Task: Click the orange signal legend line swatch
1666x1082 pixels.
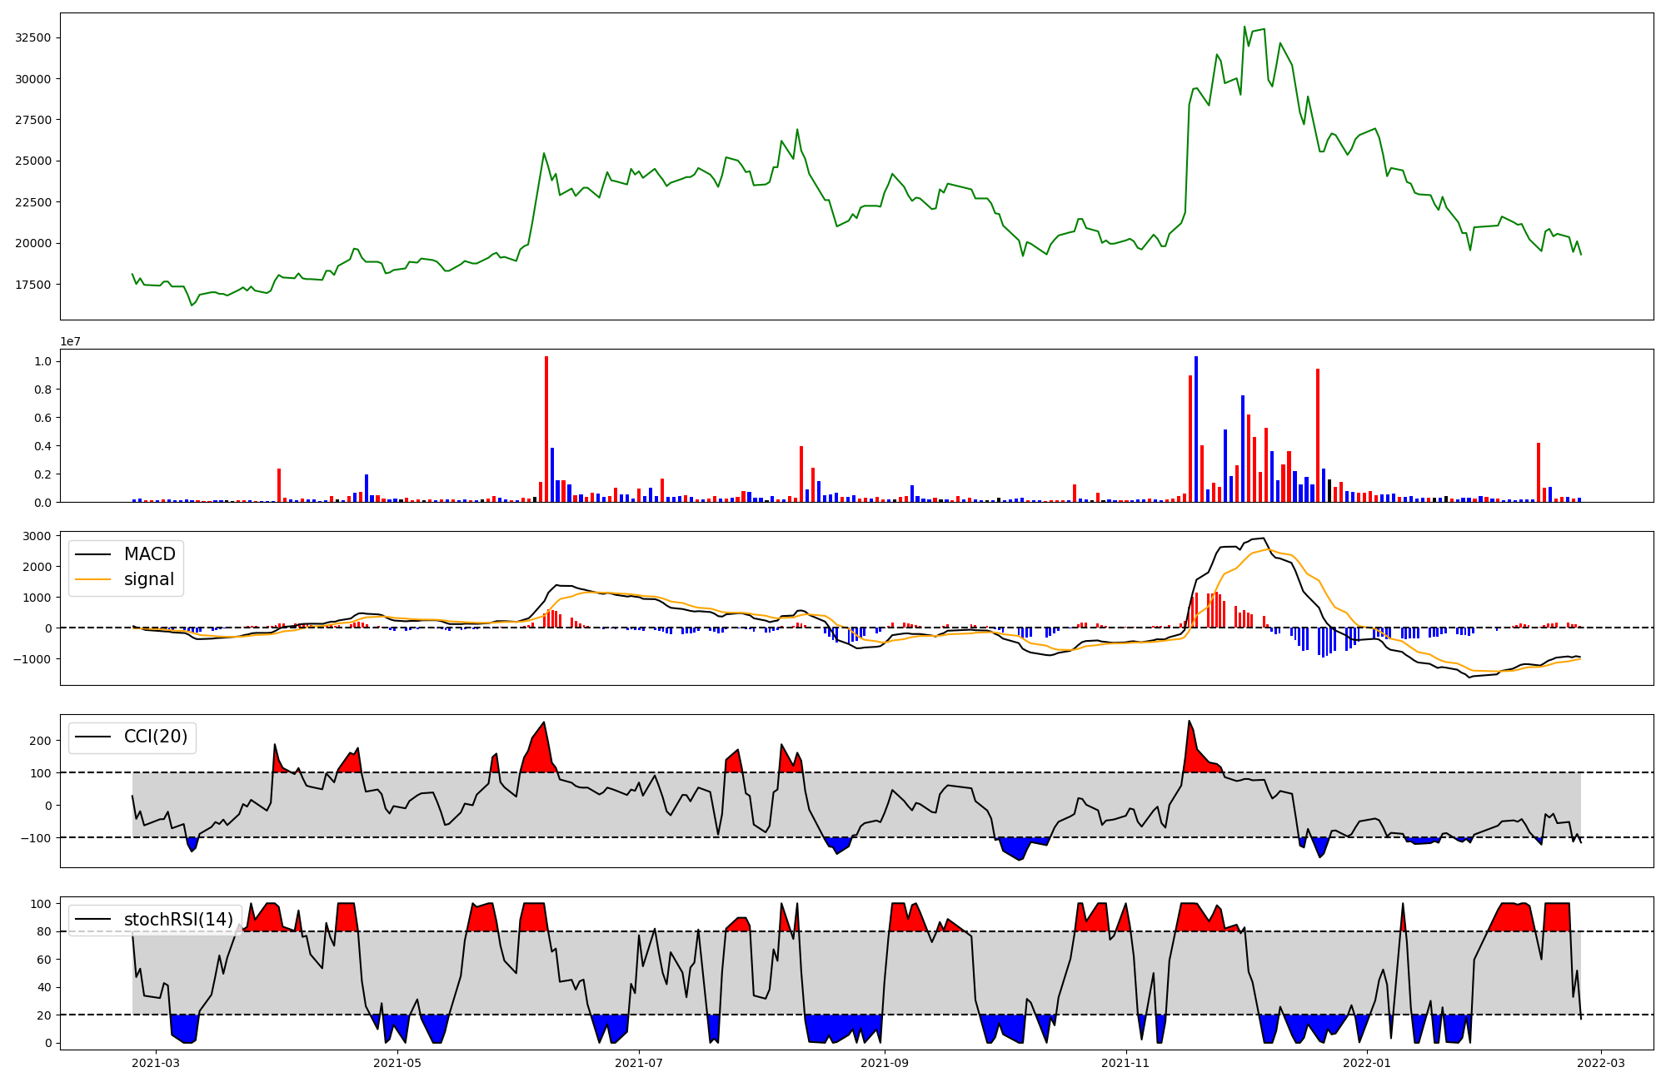Action: [93, 579]
